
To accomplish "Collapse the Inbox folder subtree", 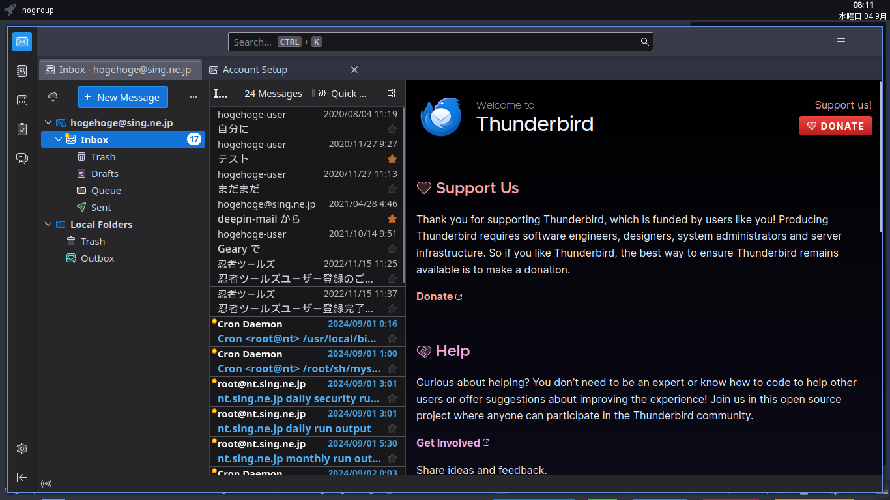I will tap(59, 140).
